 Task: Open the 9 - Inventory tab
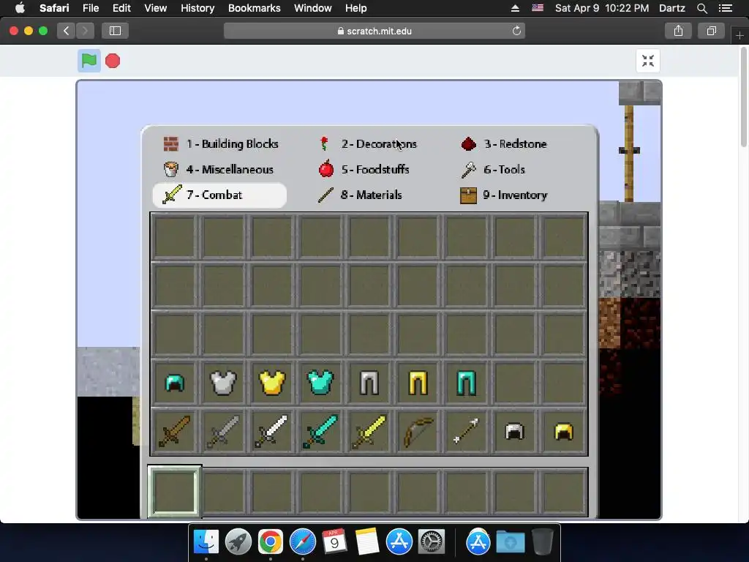pyautogui.click(x=504, y=195)
